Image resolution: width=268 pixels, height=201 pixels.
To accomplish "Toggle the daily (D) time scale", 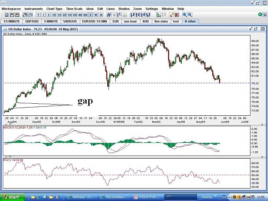I will [x=90, y=15].
